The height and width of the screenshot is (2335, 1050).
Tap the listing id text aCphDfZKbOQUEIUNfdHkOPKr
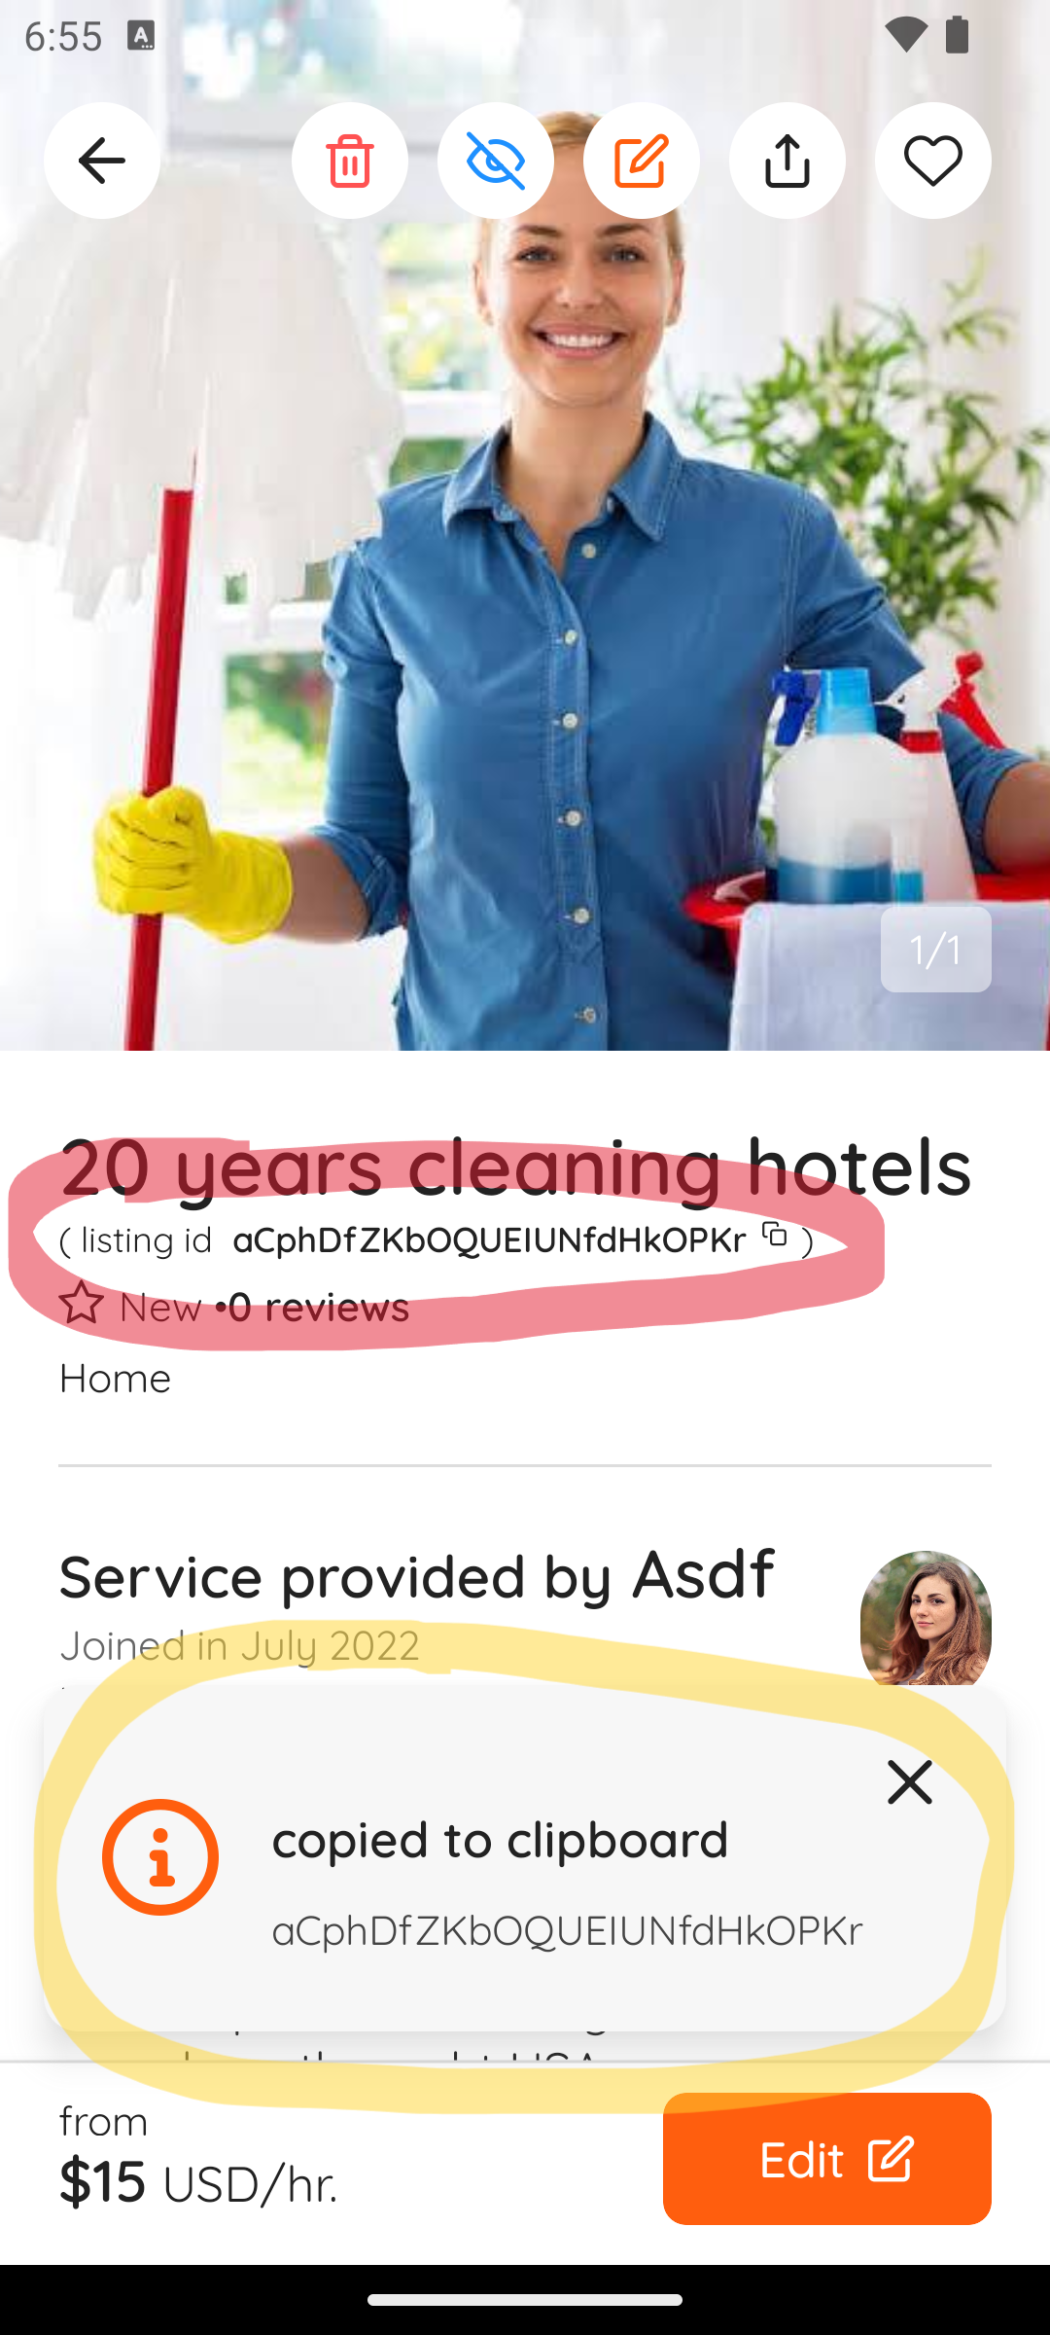pos(489,1239)
